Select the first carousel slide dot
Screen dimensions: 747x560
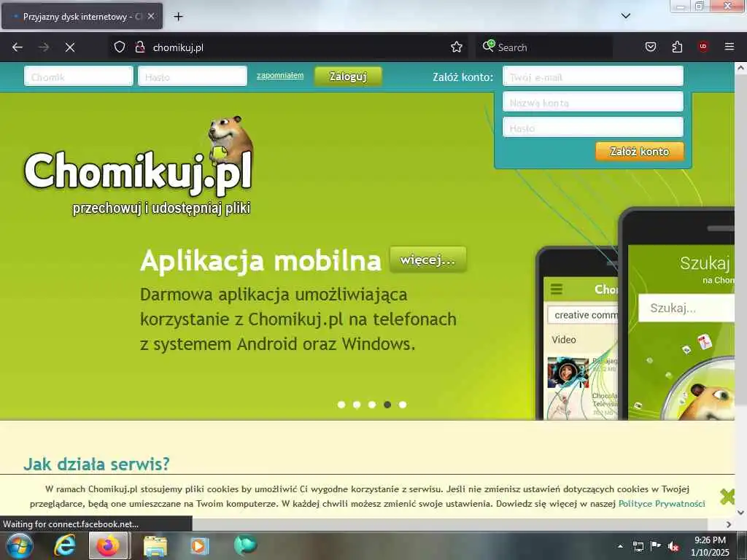[x=341, y=404]
